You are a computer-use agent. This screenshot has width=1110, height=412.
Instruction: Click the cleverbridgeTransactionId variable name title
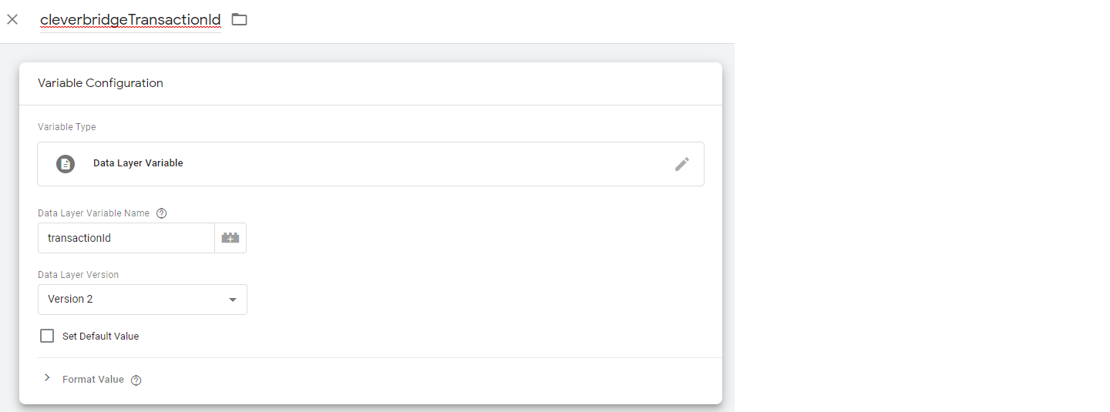[130, 19]
